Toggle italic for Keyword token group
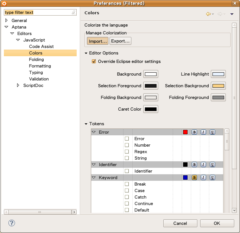 tap(203, 178)
